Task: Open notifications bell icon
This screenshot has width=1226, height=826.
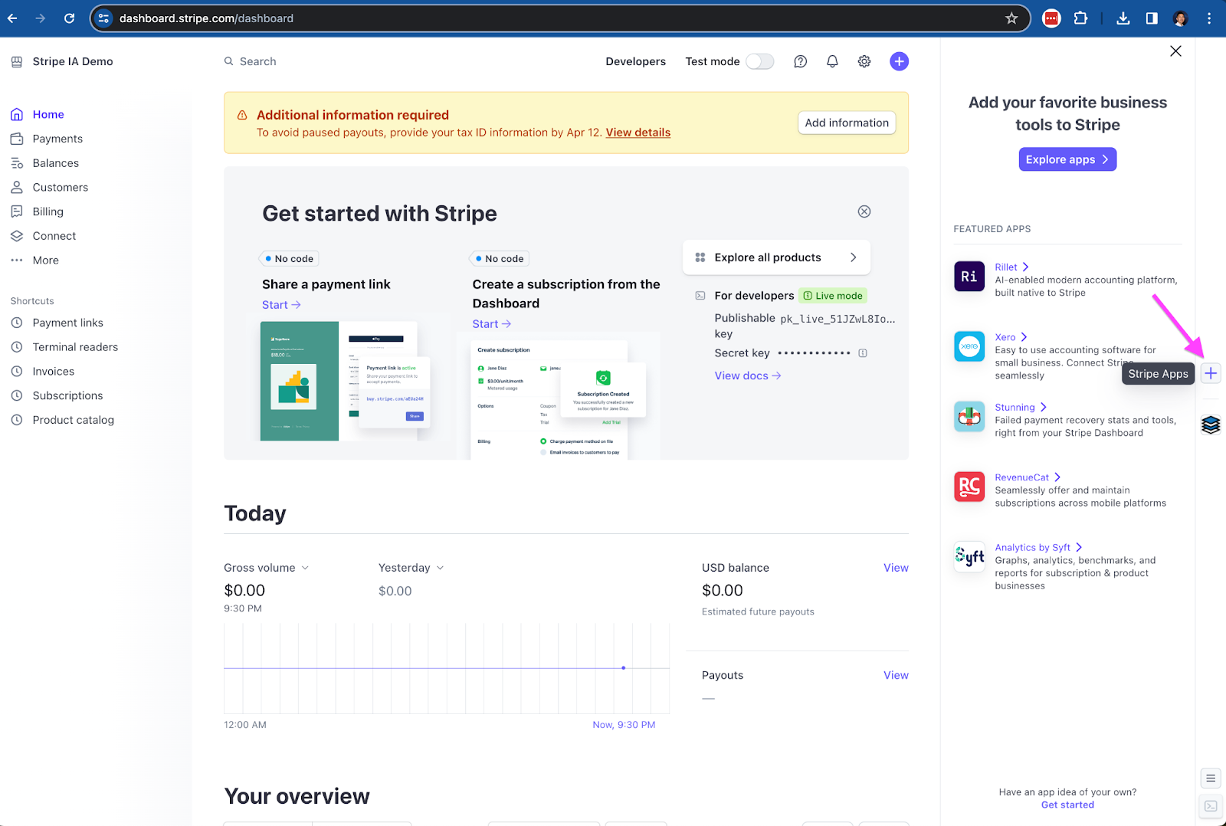Action: 832,61
